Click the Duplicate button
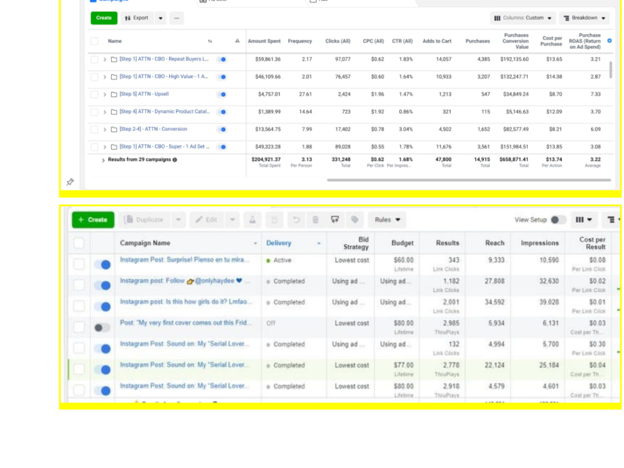624x468 pixels. (x=145, y=220)
